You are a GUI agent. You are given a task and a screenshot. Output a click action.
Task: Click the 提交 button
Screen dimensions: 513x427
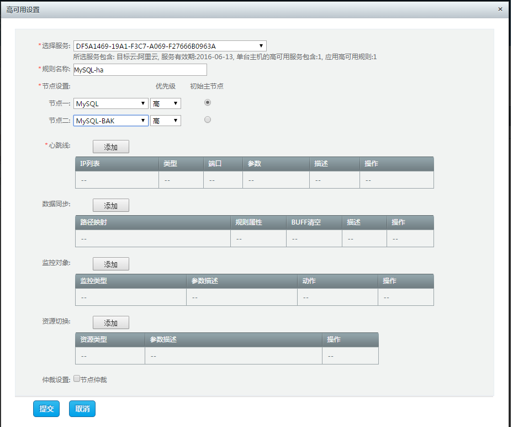[46, 409]
